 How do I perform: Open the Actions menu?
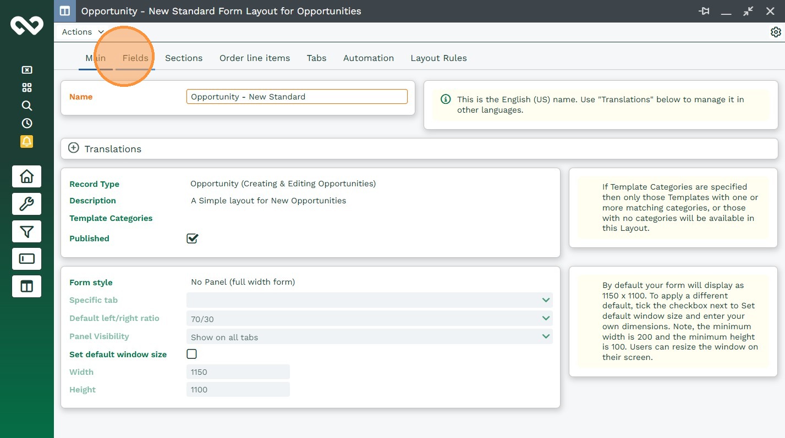(83, 32)
